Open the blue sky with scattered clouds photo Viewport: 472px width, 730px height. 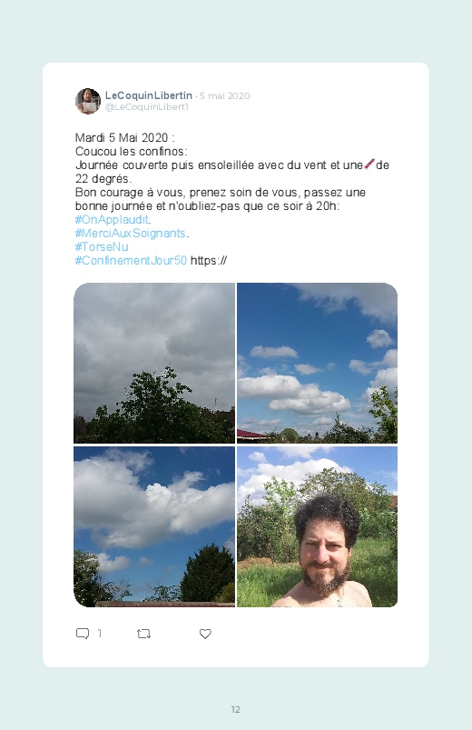click(x=317, y=363)
